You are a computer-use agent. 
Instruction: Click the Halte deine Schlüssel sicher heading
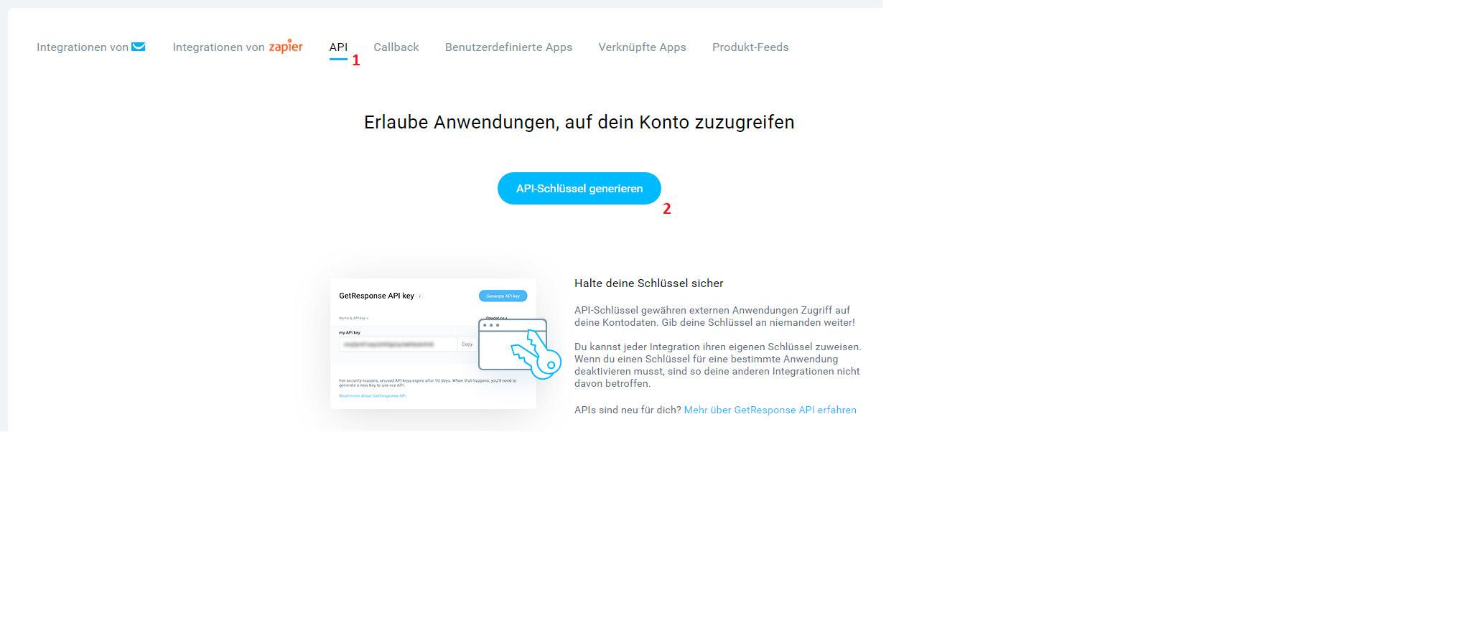pyautogui.click(x=649, y=283)
